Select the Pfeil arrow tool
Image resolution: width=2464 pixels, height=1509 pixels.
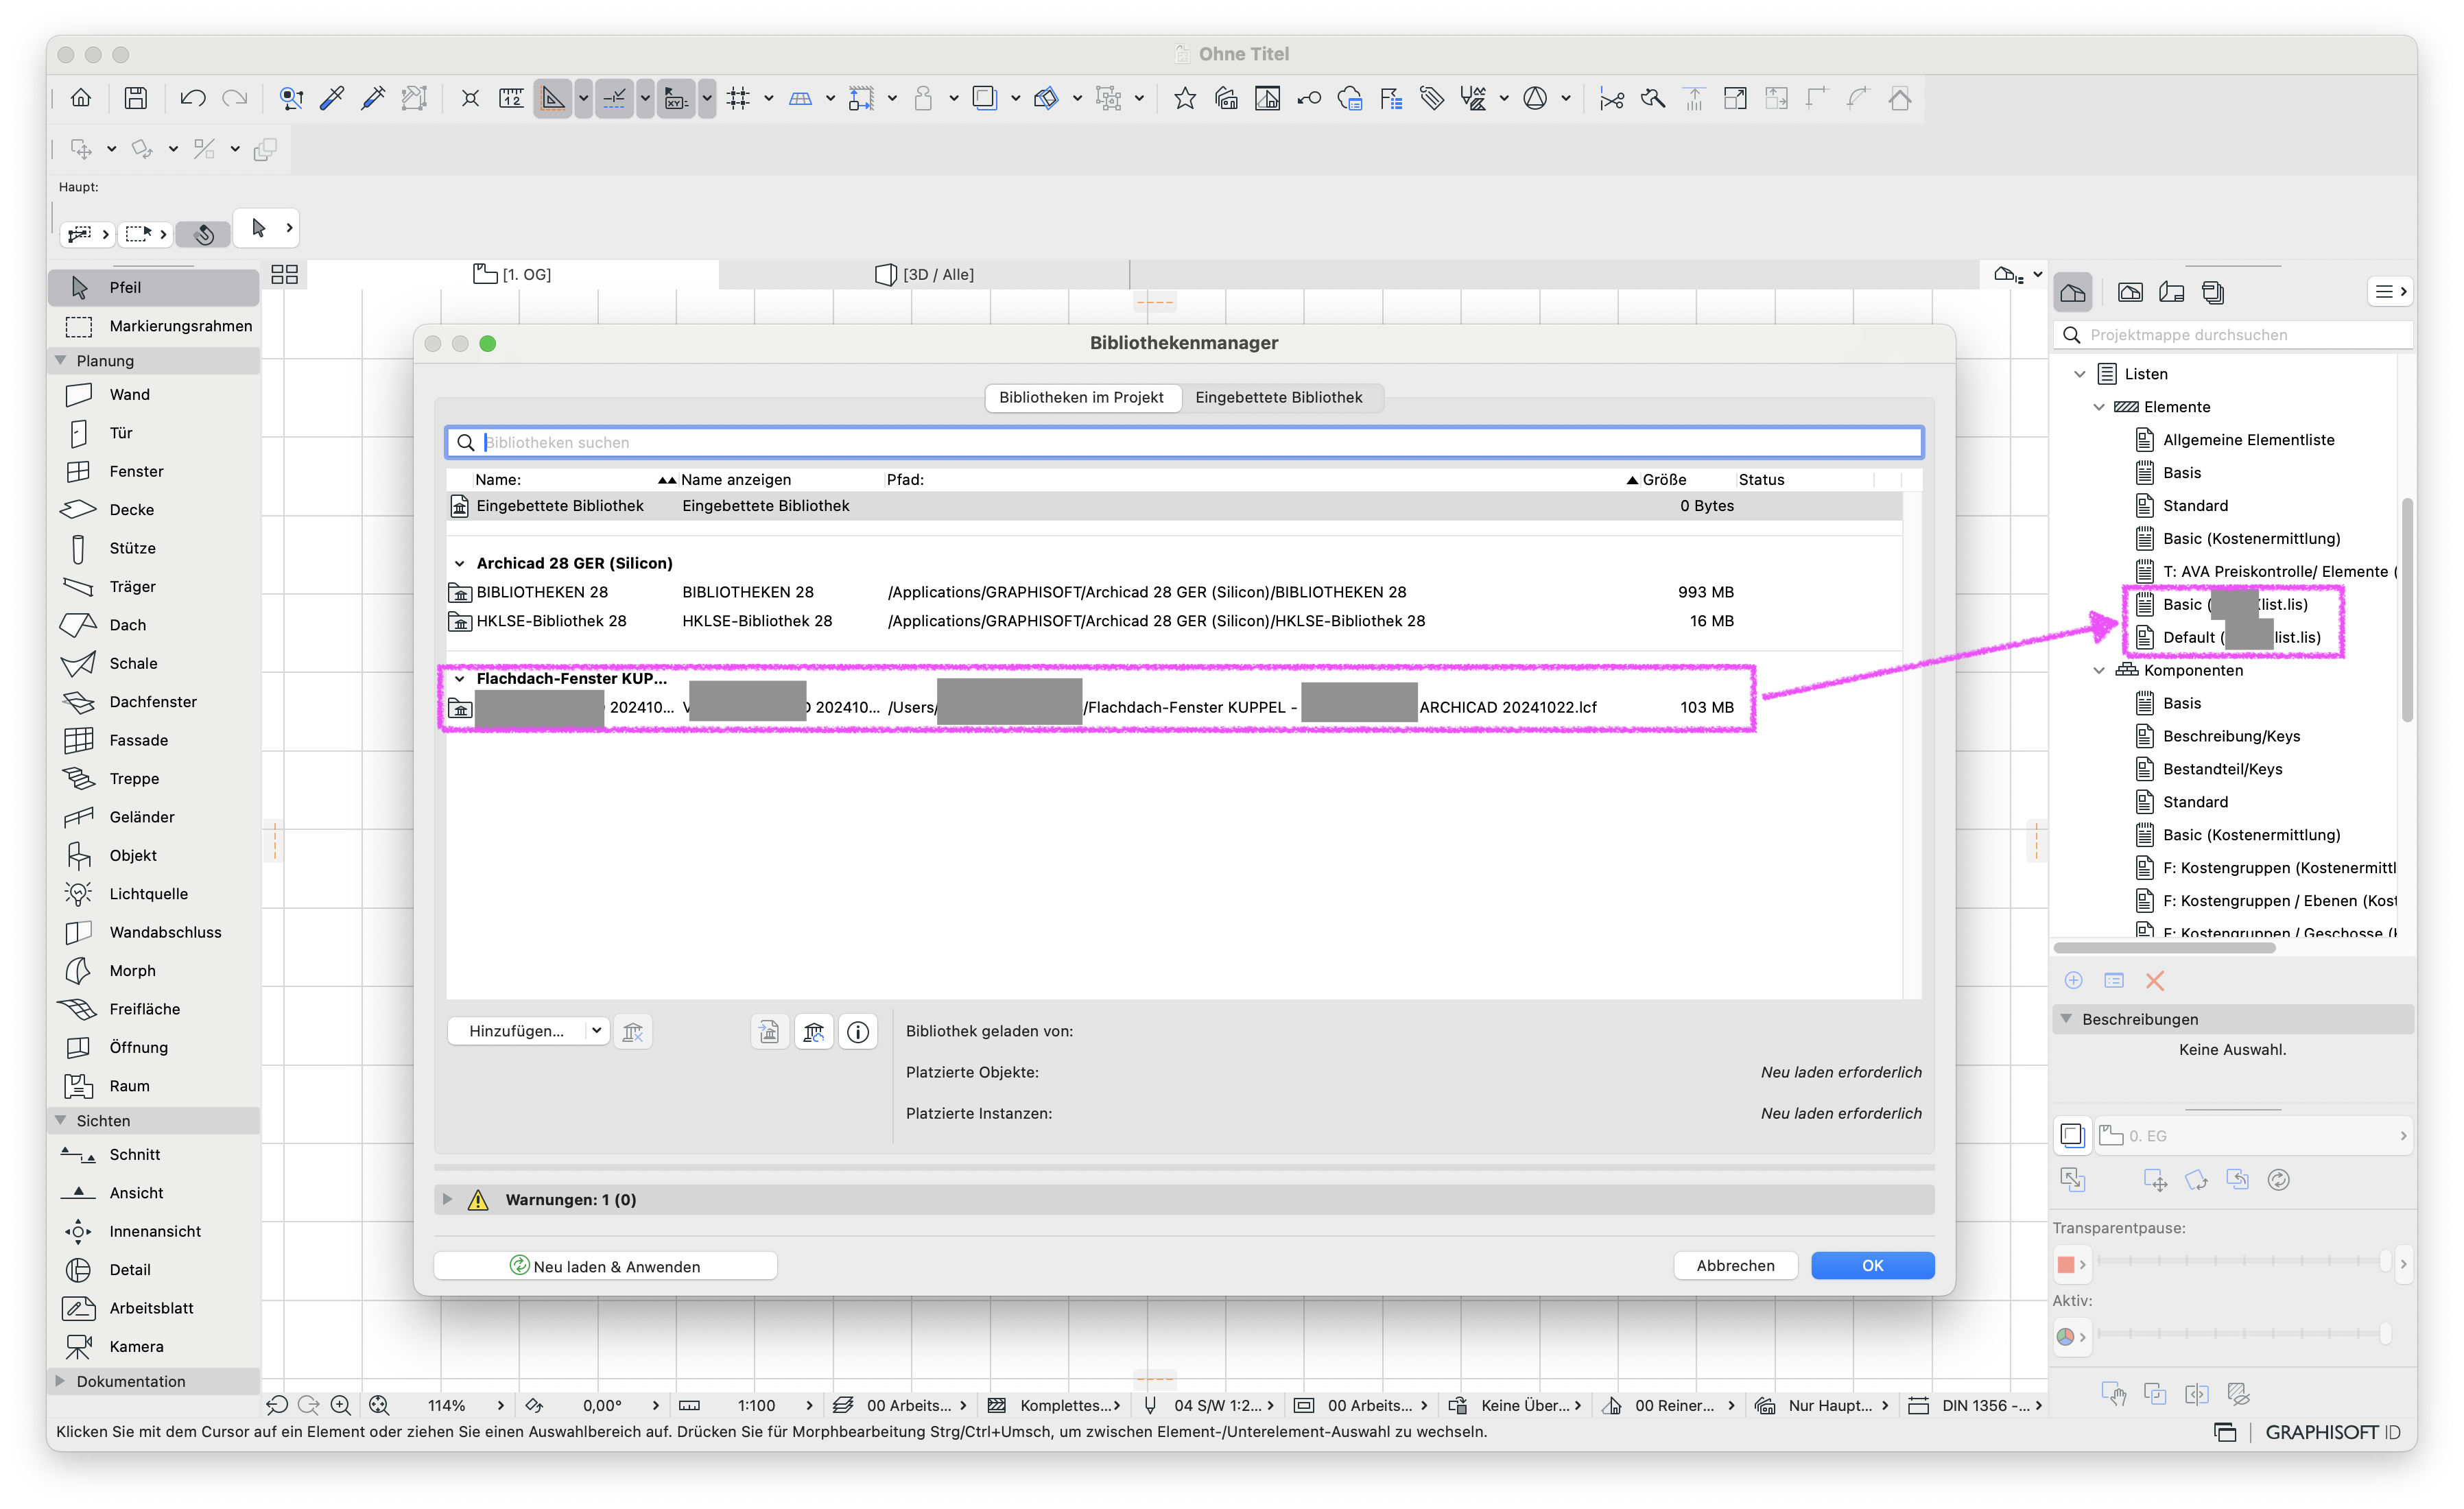point(153,288)
